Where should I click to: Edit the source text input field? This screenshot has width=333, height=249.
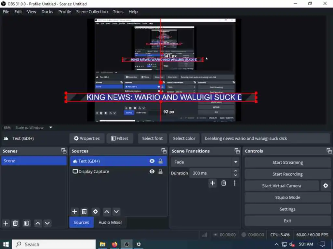tap(265, 138)
